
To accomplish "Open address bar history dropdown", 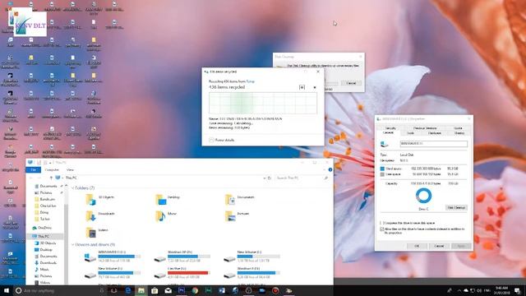I will [265, 178].
